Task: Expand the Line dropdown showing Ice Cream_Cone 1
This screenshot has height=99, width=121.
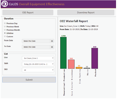Action: (x=38, y=58)
